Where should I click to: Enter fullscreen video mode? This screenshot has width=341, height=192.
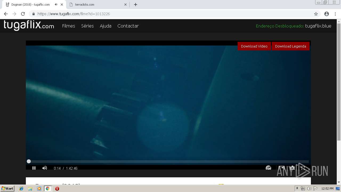[303, 168]
